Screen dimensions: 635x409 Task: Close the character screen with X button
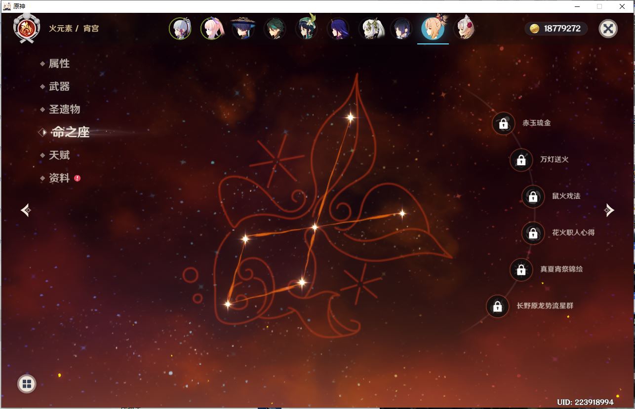pyautogui.click(x=608, y=29)
